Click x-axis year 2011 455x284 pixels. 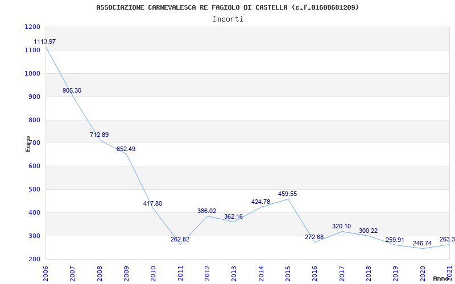[180, 274]
